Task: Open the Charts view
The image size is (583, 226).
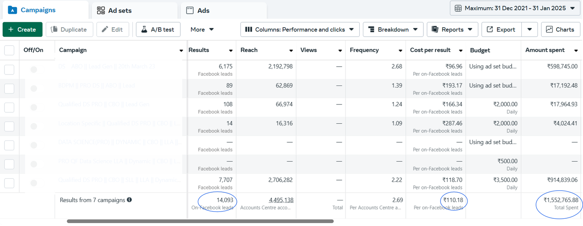Action: pyautogui.click(x=560, y=29)
